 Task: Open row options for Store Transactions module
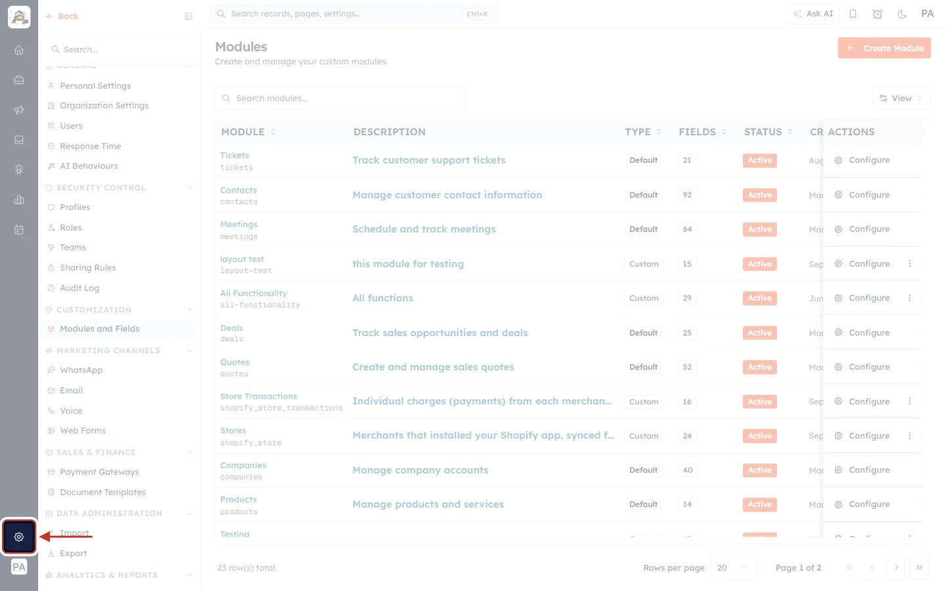[x=910, y=401]
